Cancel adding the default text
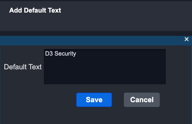This screenshot has width=192, height=124. point(142,100)
